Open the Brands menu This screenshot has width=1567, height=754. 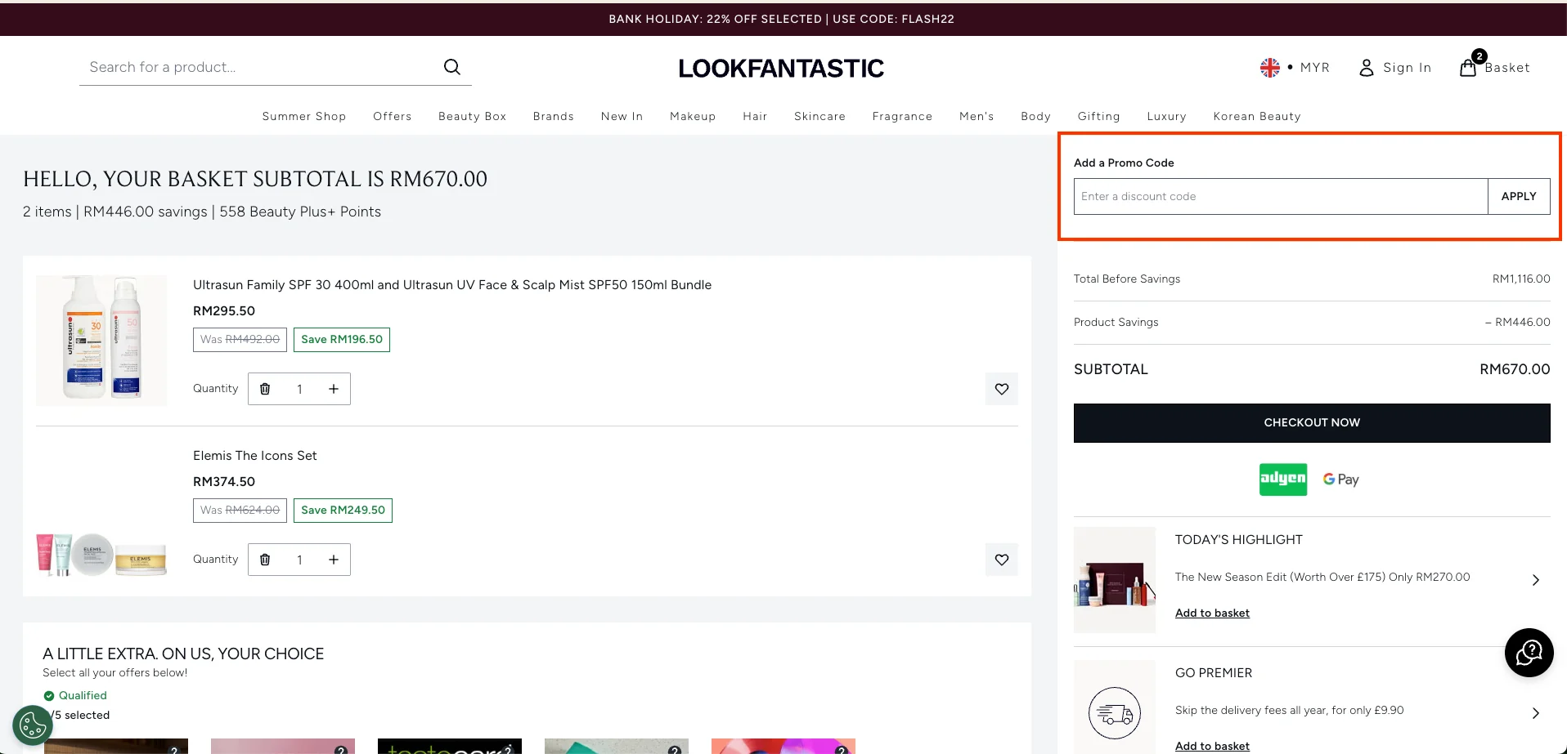coord(554,116)
